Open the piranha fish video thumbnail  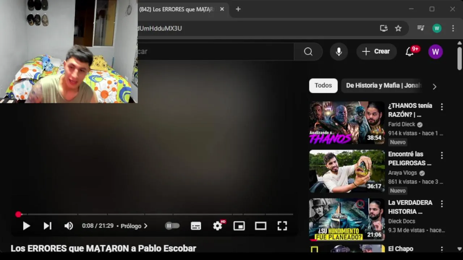(x=347, y=172)
